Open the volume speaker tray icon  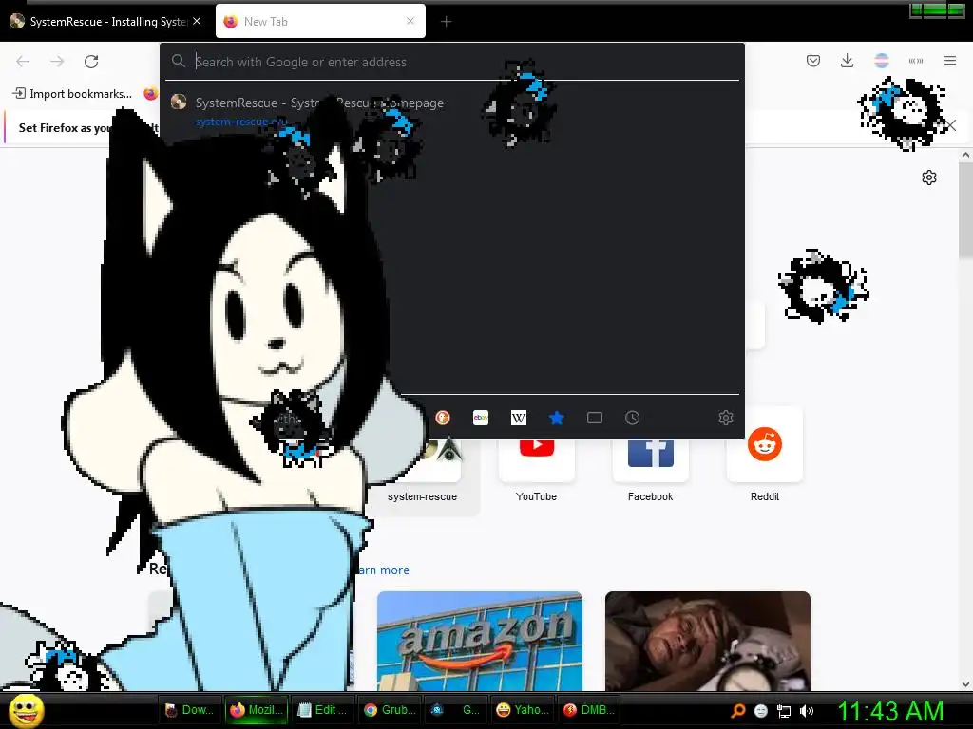807,711
